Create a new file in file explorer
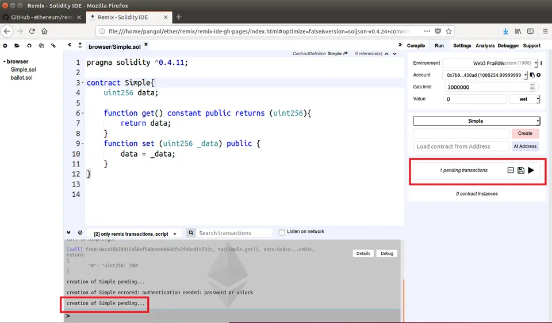The image size is (552, 323). [5, 46]
